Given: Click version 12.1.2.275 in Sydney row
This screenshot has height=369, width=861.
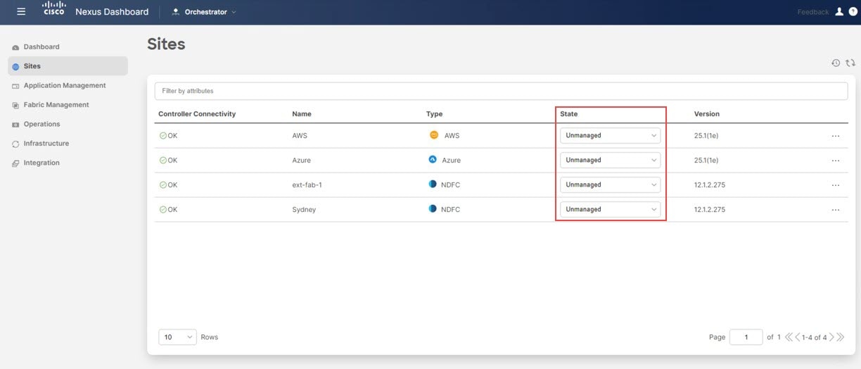Looking at the screenshot, I should (710, 210).
